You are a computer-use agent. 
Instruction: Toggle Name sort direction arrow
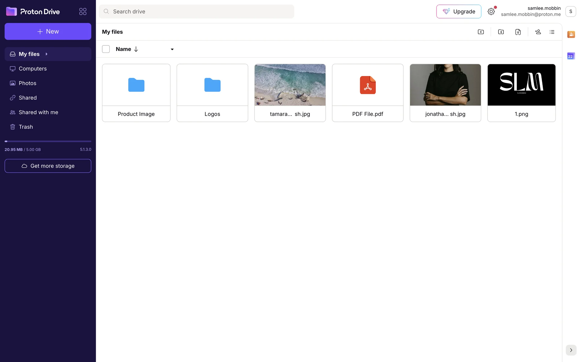coord(136,49)
